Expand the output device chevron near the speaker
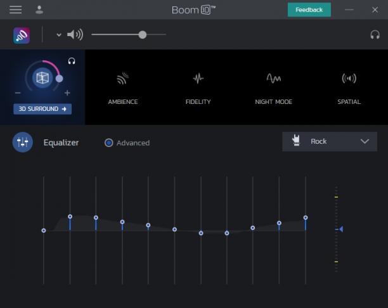This screenshot has width=388, height=308. click(59, 35)
